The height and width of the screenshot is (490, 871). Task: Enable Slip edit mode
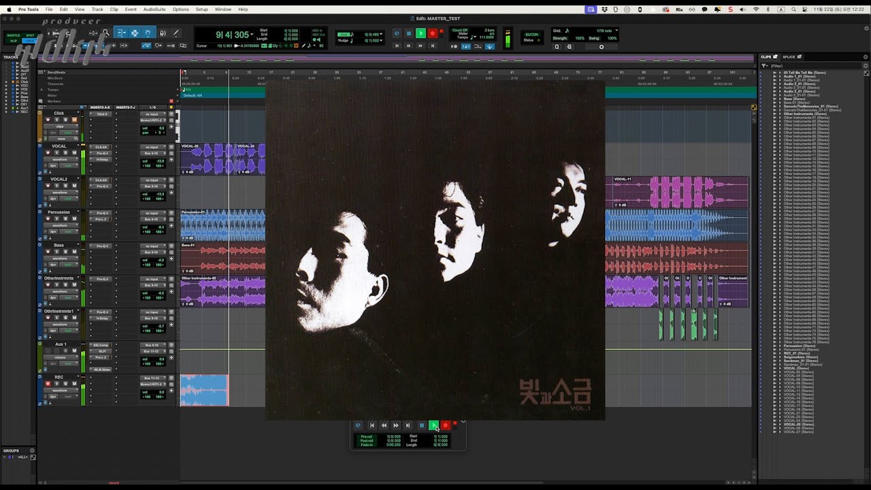[x=14, y=40]
